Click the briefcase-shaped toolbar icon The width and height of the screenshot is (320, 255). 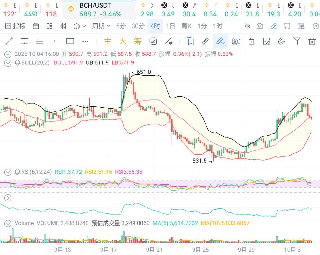click(x=36, y=26)
